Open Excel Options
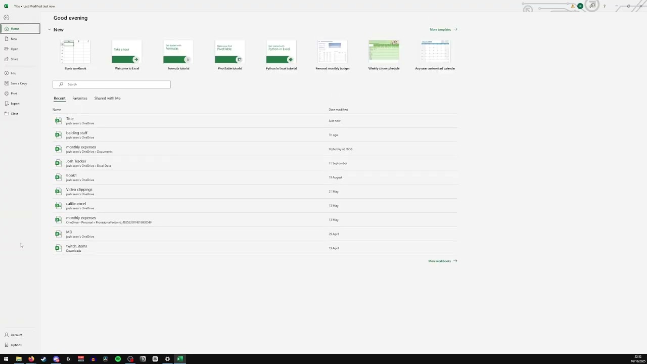This screenshot has width=647, height=364. 20,345
